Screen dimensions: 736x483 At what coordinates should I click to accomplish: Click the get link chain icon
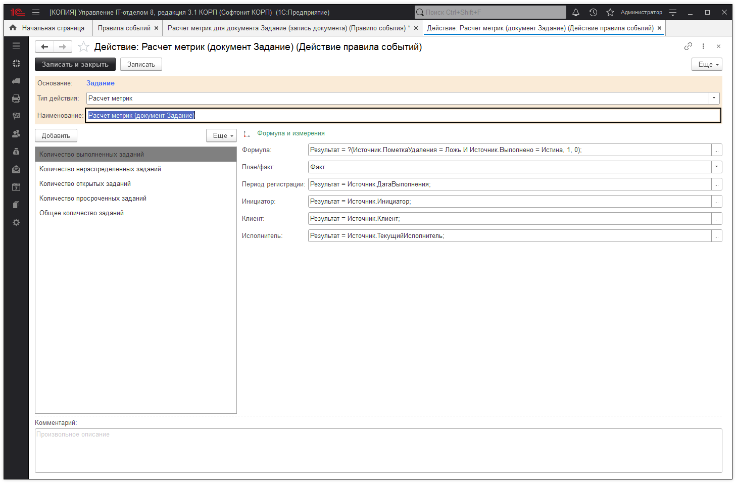[688, 46]
